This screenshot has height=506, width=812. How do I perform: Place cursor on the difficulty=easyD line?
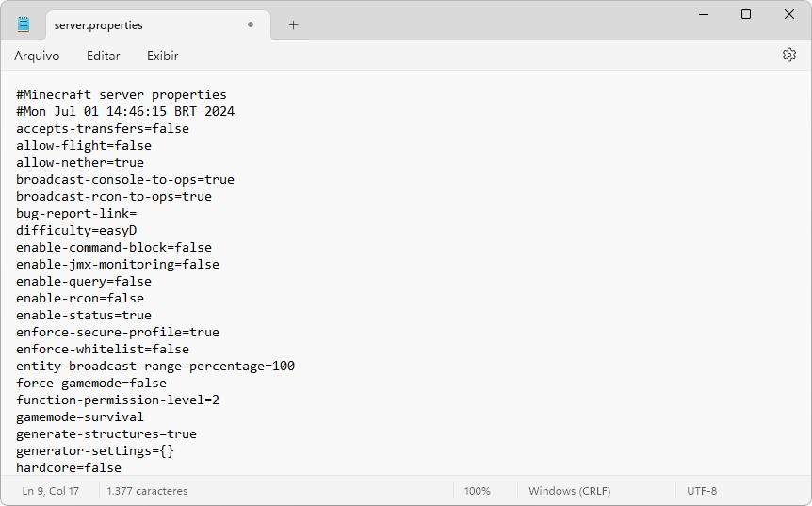point(77,230)
